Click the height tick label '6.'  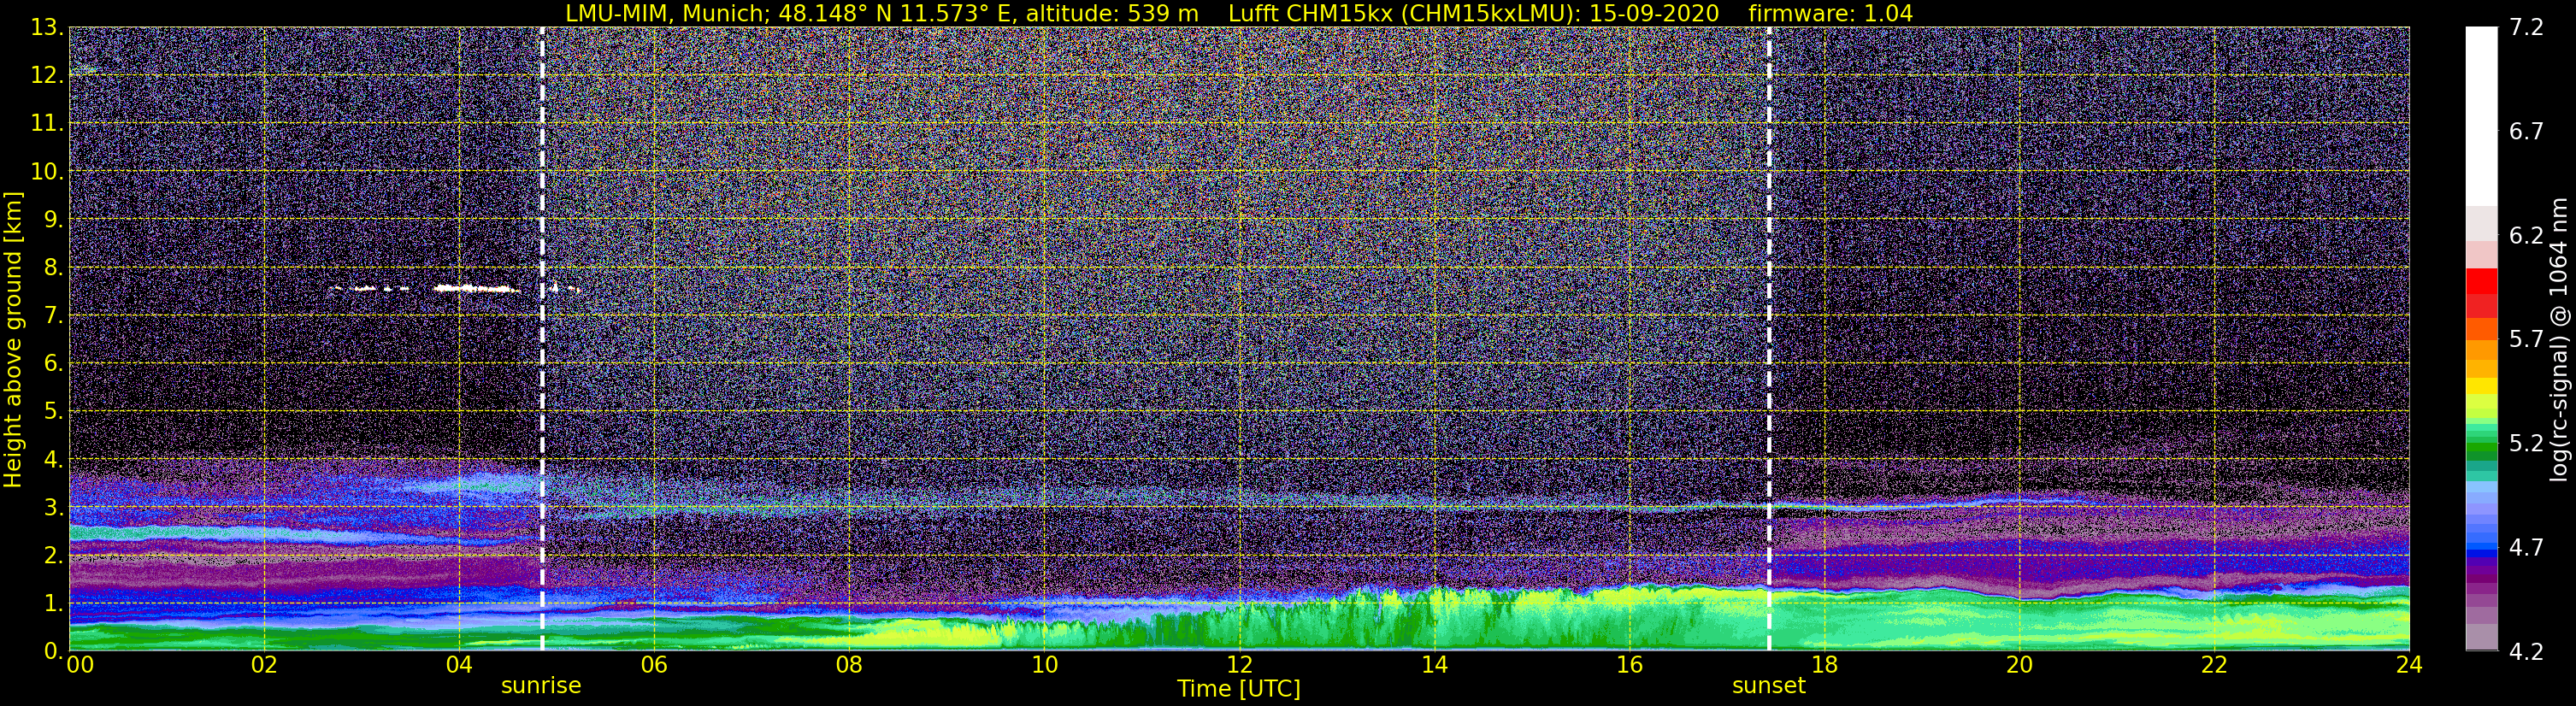[x=54, y=364]
